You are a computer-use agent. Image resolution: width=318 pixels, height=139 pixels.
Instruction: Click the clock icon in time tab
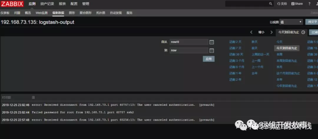(x=303, y=32)
